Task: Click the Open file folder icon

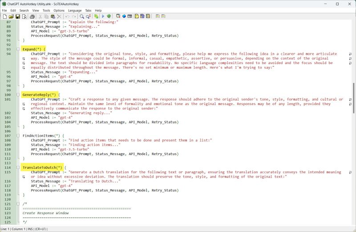Action: pos(11,16)
